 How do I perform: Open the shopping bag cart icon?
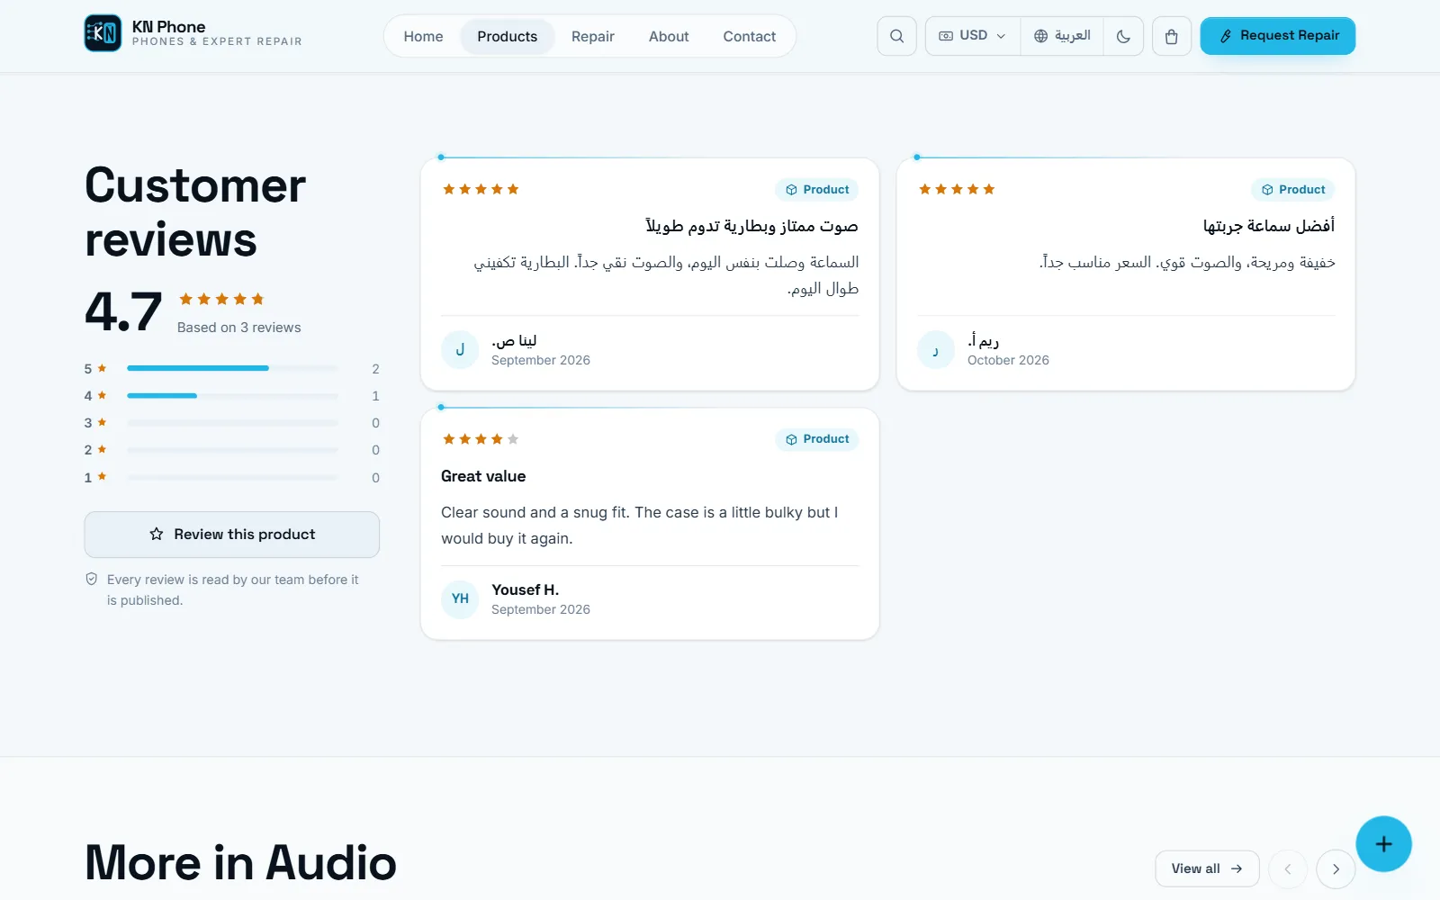pyautogui.click(x=1171, y=36)
